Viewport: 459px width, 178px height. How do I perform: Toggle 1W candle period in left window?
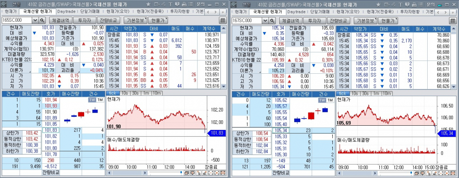pyautogui.click(x=92, y=100)
